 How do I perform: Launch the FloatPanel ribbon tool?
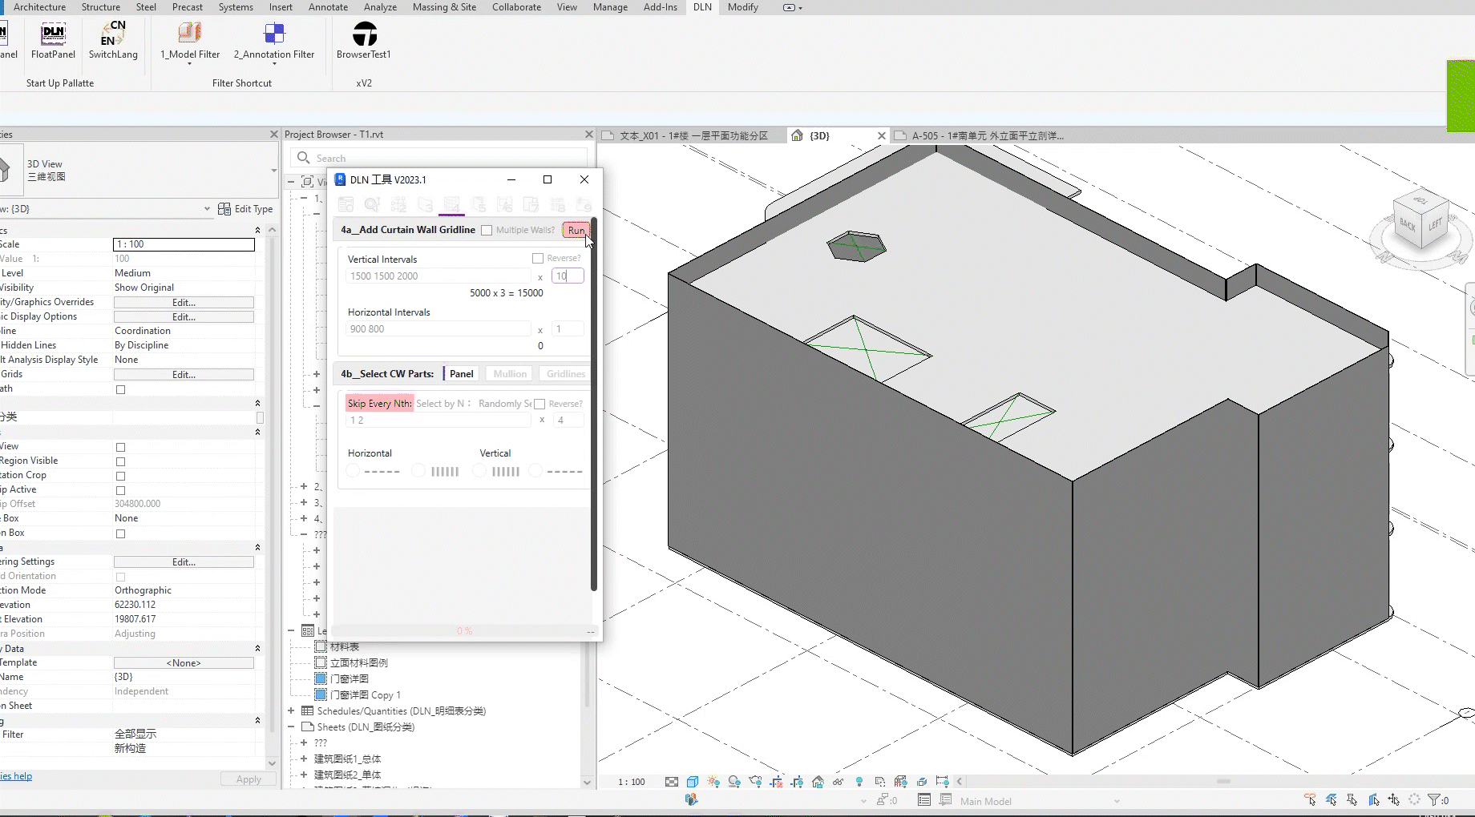tap(53, 40)
